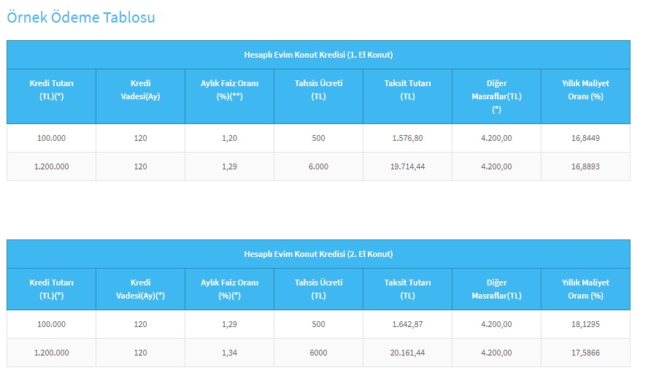Click the 16,8893 annual cost rate value
648x384 pixels.
(585, 166)
